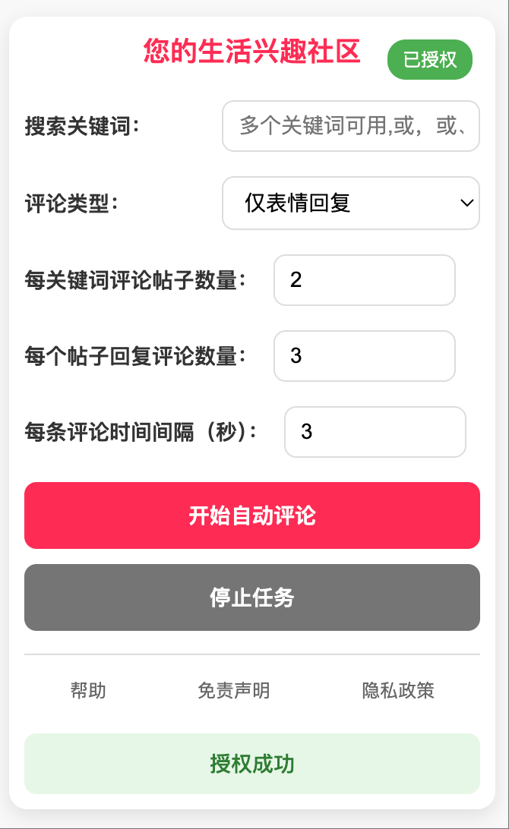Click the 授权成功 status banner

click(252, 764)
